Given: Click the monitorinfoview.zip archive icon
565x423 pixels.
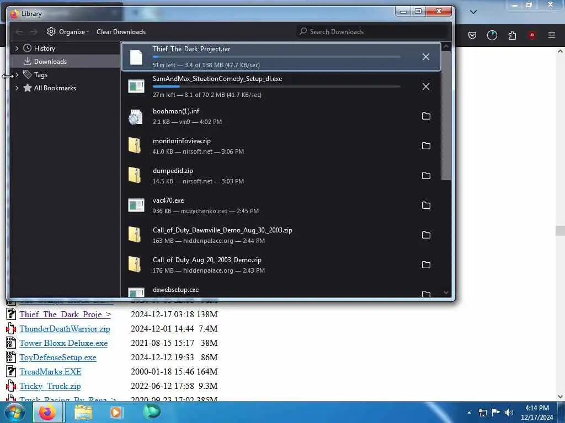Looking at the screenshot, I should 135,145.
